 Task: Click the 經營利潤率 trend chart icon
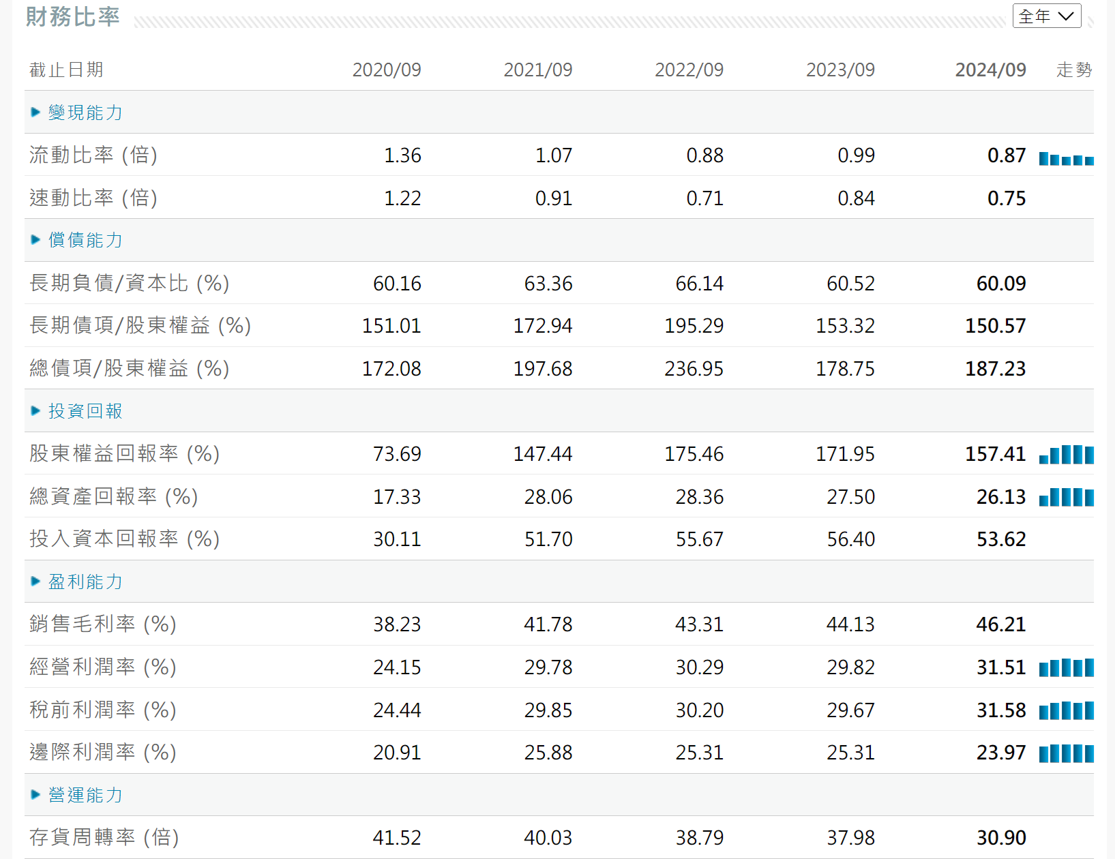1066,667
